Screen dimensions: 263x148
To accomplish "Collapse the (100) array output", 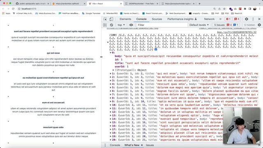I will (x=108, y=42).
